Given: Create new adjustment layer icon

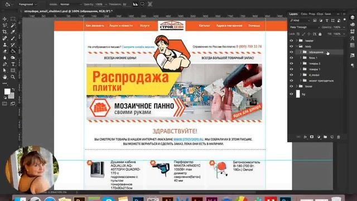Looking at the screenshot, I should click(x=319, y=137).
